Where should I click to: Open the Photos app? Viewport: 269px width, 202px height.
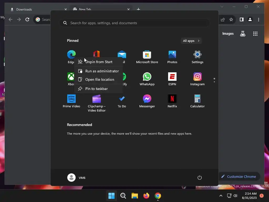pyautogui.click(x=172, y=57)
